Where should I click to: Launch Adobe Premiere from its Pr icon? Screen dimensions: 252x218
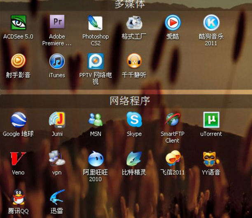pyautogui.click(x=57, y=22)
